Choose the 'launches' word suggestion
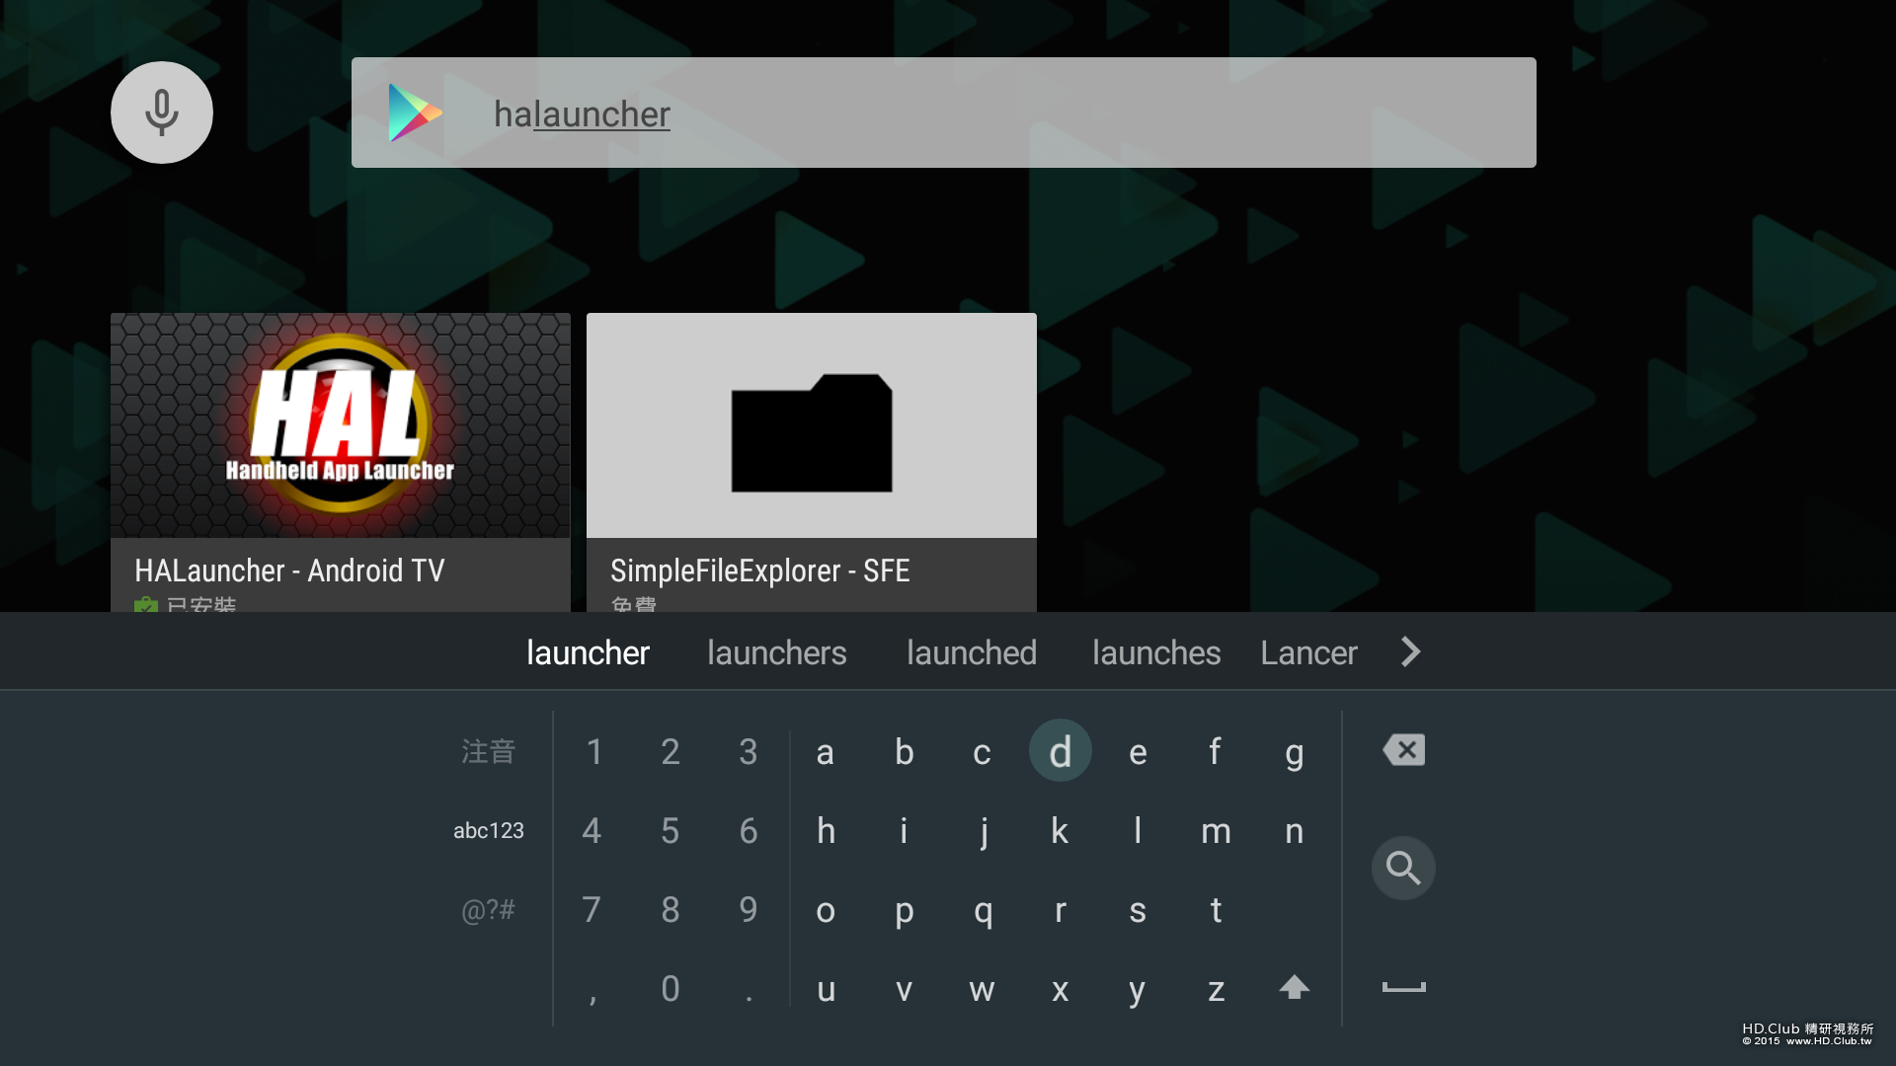The width and height of the screenshot is (1896, 1066). pyautogui.click(x=1156, y=652)
